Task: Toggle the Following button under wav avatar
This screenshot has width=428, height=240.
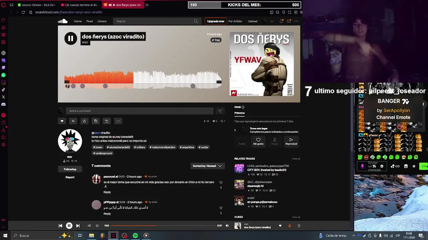Action: pyautogui.click(x=70, y=169)
